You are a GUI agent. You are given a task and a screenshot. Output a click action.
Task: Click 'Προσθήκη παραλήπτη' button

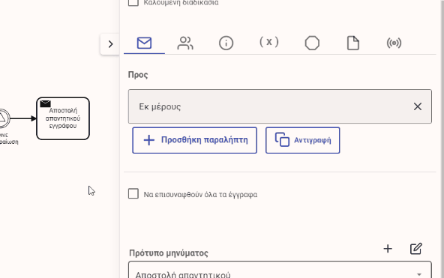coord(194,140)
